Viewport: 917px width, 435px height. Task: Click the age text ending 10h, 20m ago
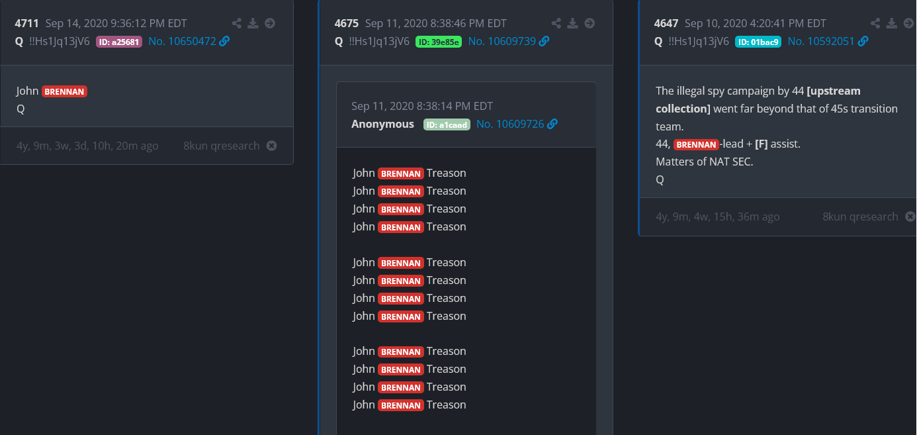(87, 146)
